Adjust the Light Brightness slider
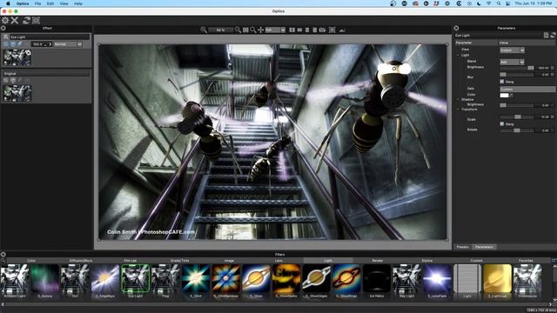557x313 pixels. tap(517, 68)
